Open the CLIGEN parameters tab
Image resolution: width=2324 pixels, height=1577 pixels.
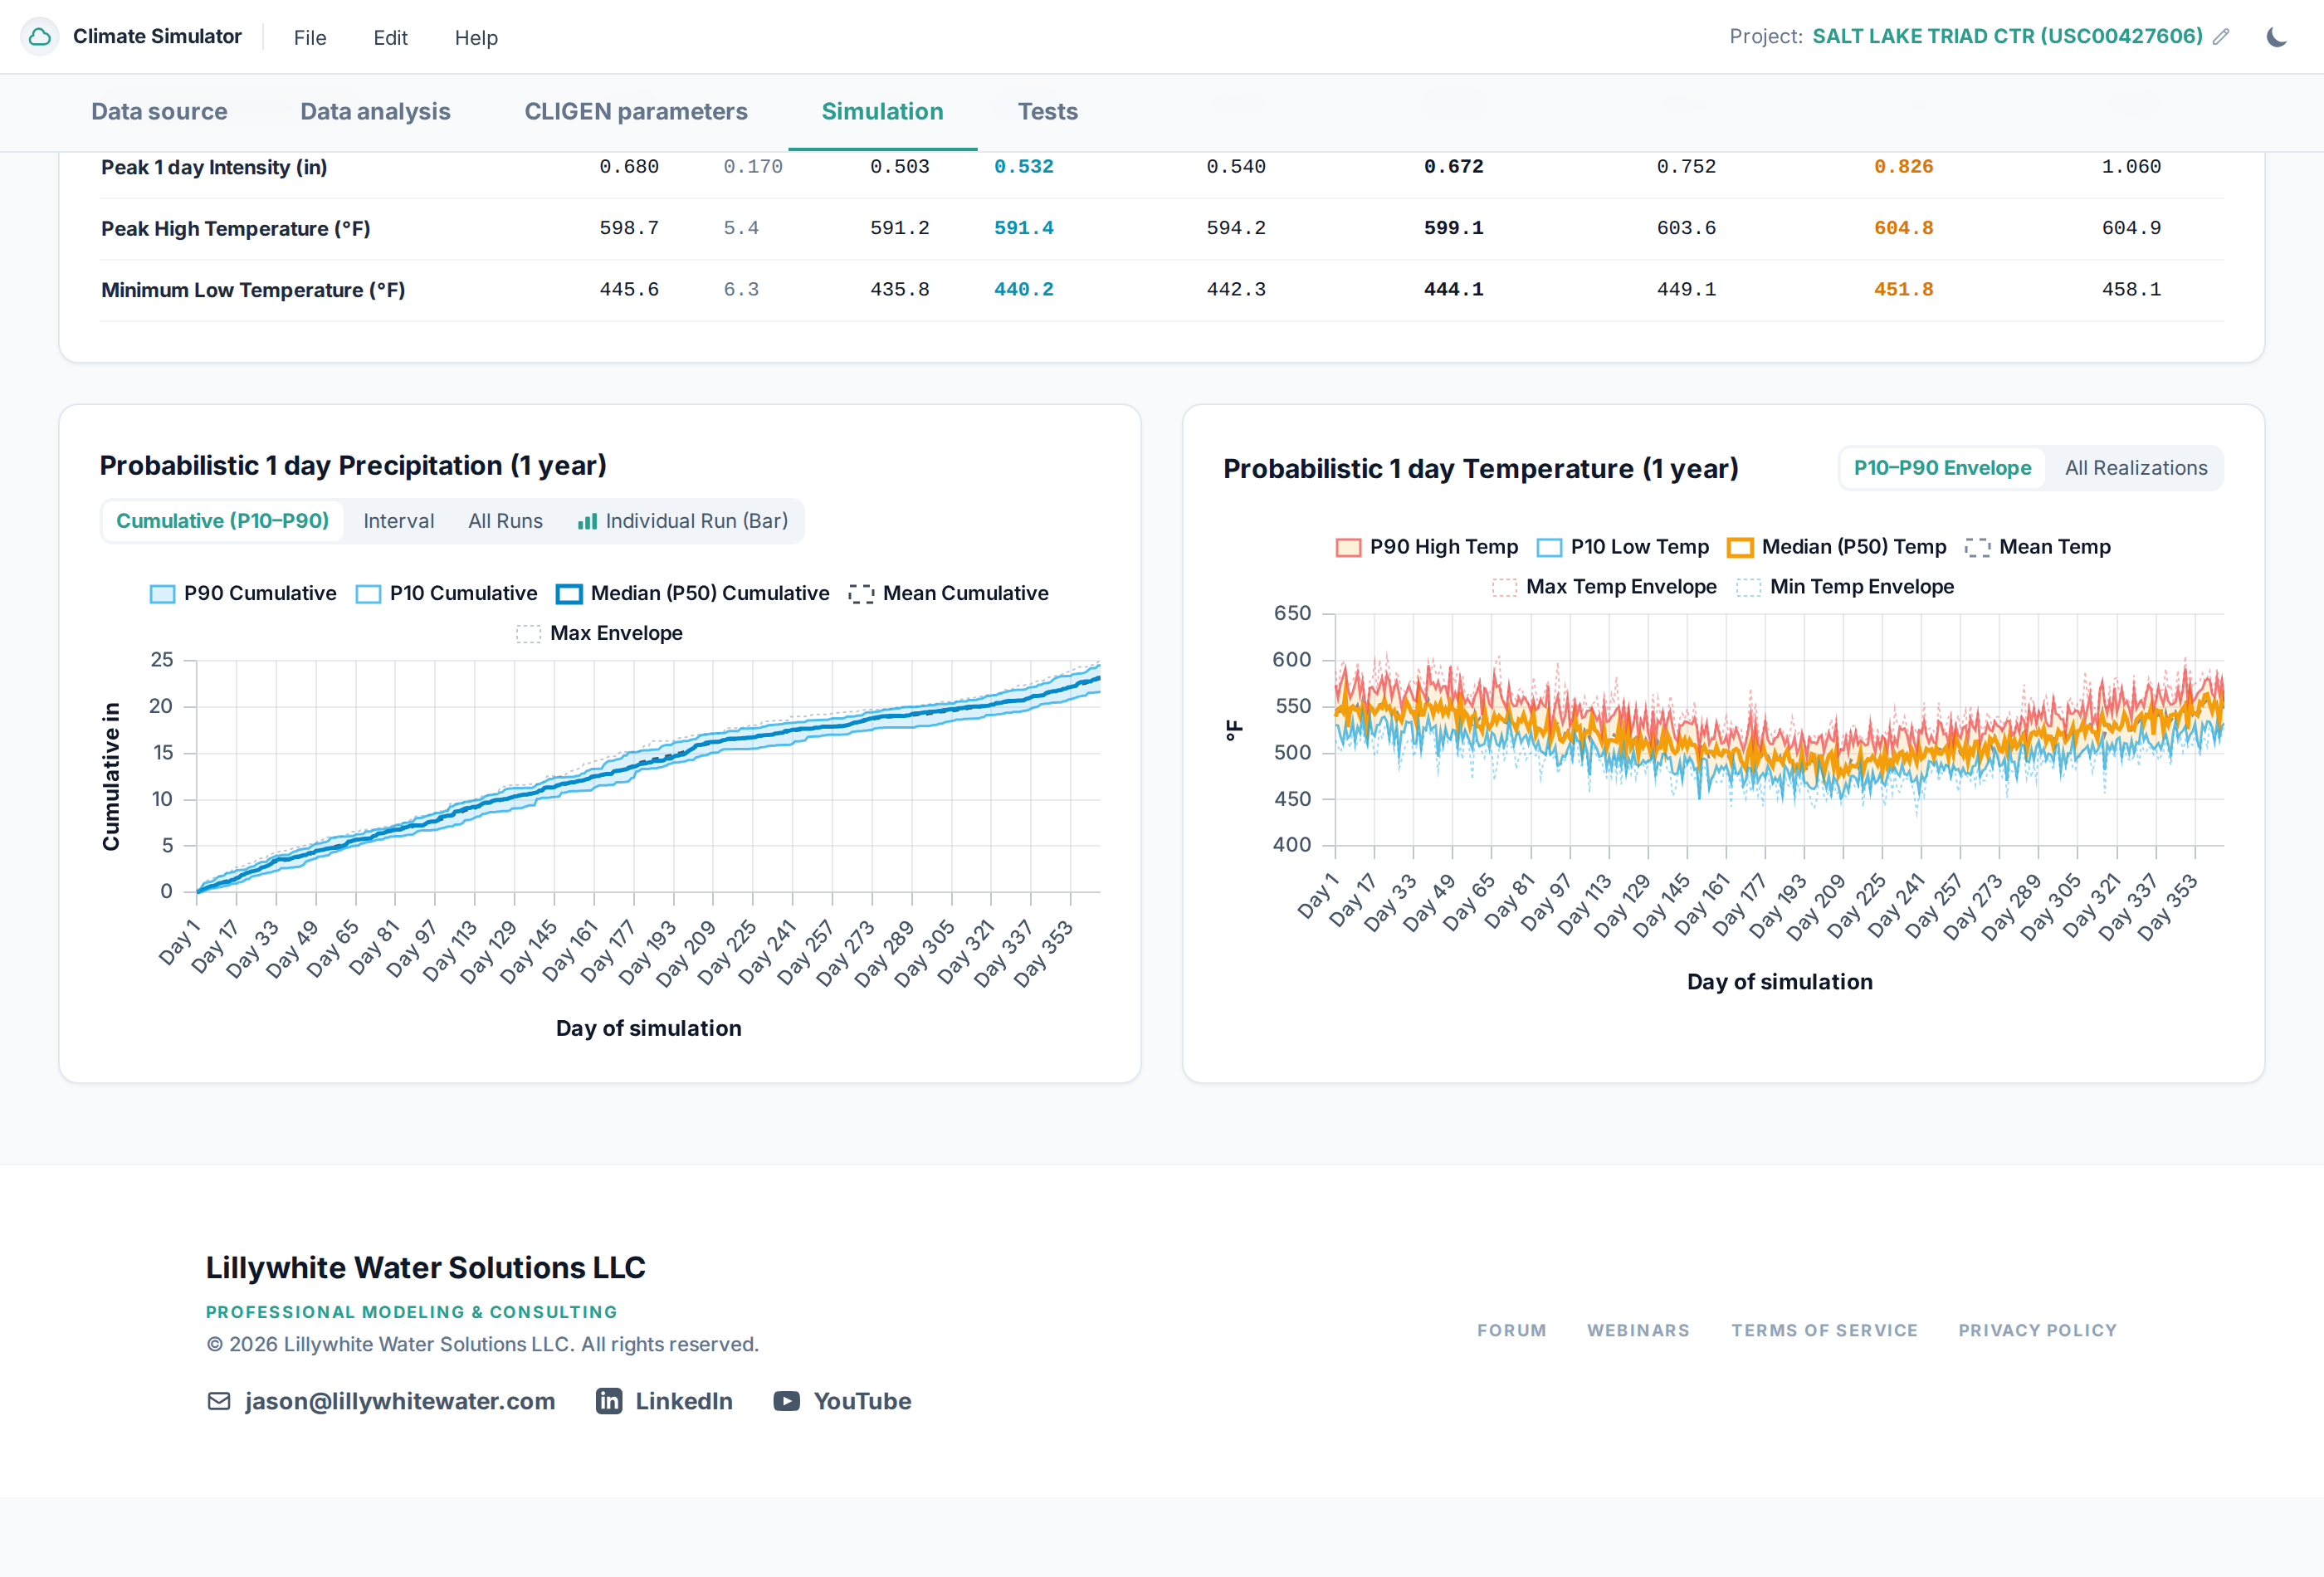point(636,111)
